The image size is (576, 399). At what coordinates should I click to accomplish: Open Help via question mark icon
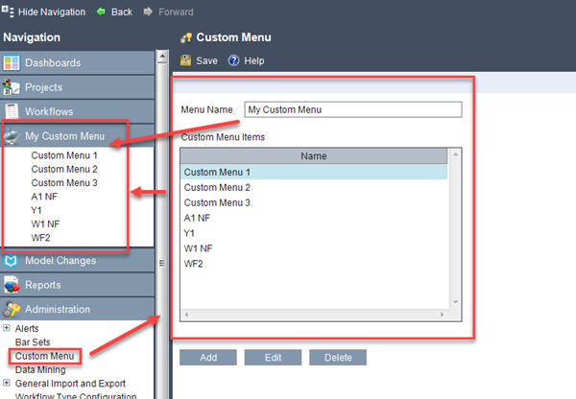pyautogui.click(x=233, y=60)
